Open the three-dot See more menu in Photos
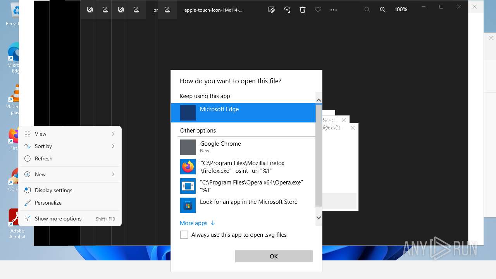 click(x=334, y=10)
